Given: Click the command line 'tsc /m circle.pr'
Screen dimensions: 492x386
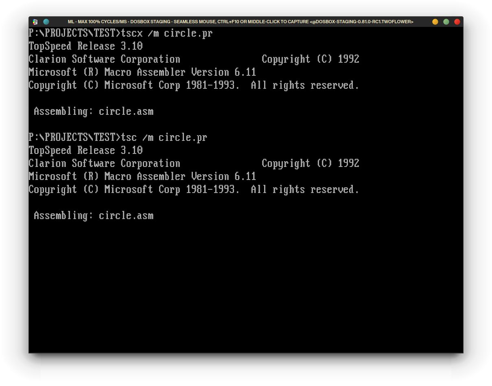Looking at the screenshot, I should [x=164, y=138].
